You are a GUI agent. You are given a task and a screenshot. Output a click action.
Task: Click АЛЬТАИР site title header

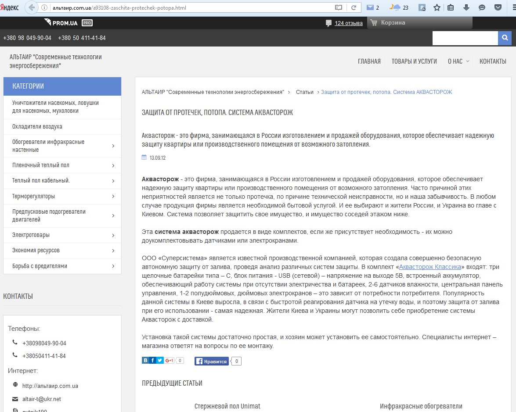click(56, 61)
